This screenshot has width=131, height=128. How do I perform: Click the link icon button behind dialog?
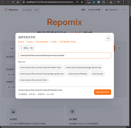(12, 48)
